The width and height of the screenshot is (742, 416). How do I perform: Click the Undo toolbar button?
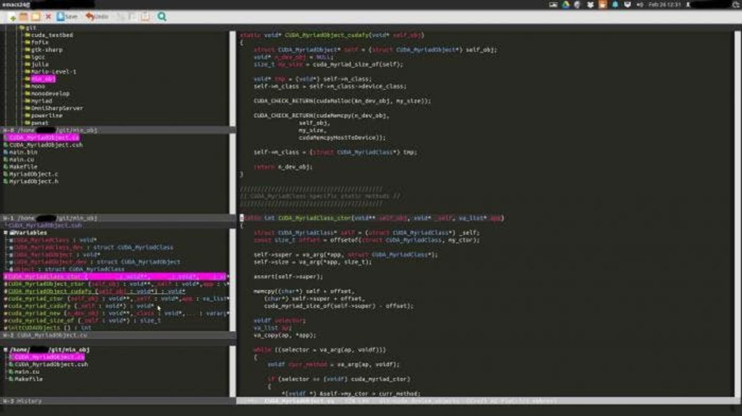pyautogui.click(x=97, y=17)
